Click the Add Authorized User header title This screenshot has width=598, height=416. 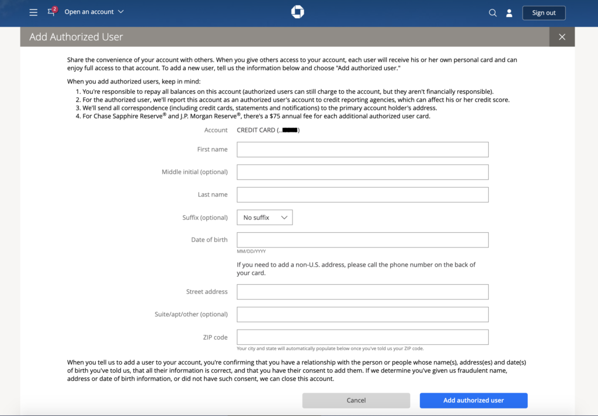pos(76,37)
